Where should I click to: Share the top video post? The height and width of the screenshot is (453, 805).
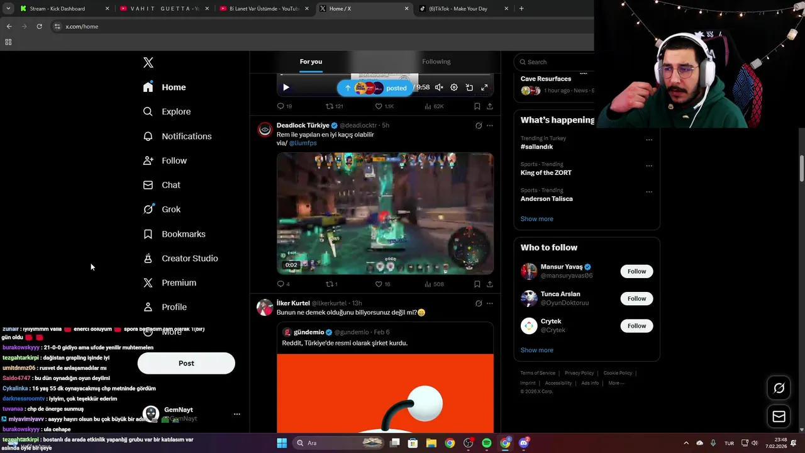(489, 106)
